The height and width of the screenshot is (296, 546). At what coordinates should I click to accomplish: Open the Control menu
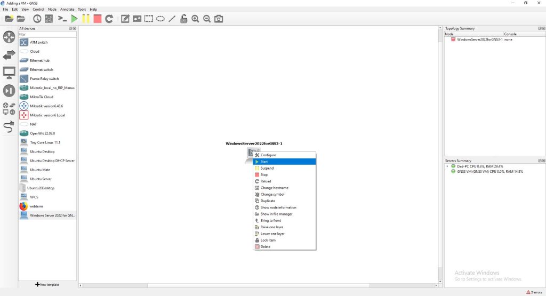coord(38,10)
